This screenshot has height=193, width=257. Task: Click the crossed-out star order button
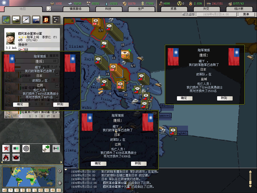(x=6, y=149)
